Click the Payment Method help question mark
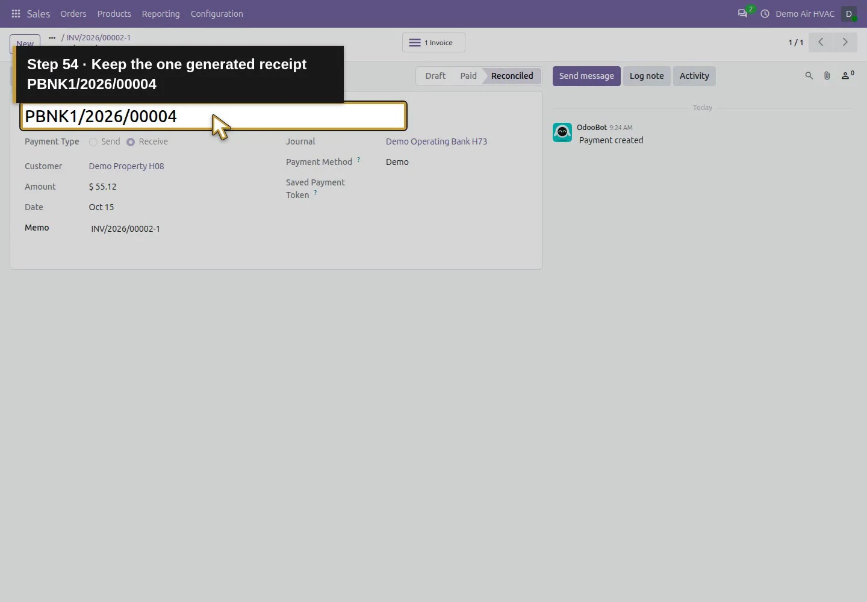Image resolution: width=867 pixels, height=602 pixels. (359, 160)
